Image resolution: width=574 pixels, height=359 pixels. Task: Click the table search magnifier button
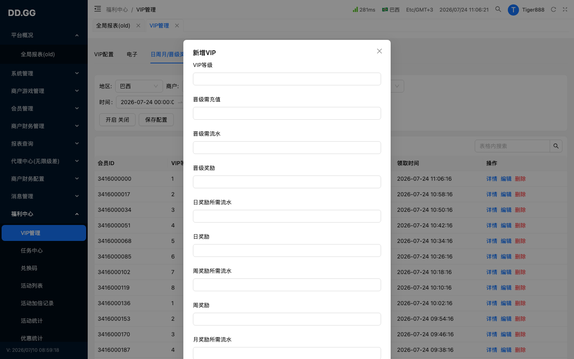pyautogui.click(x=556, y=146)
